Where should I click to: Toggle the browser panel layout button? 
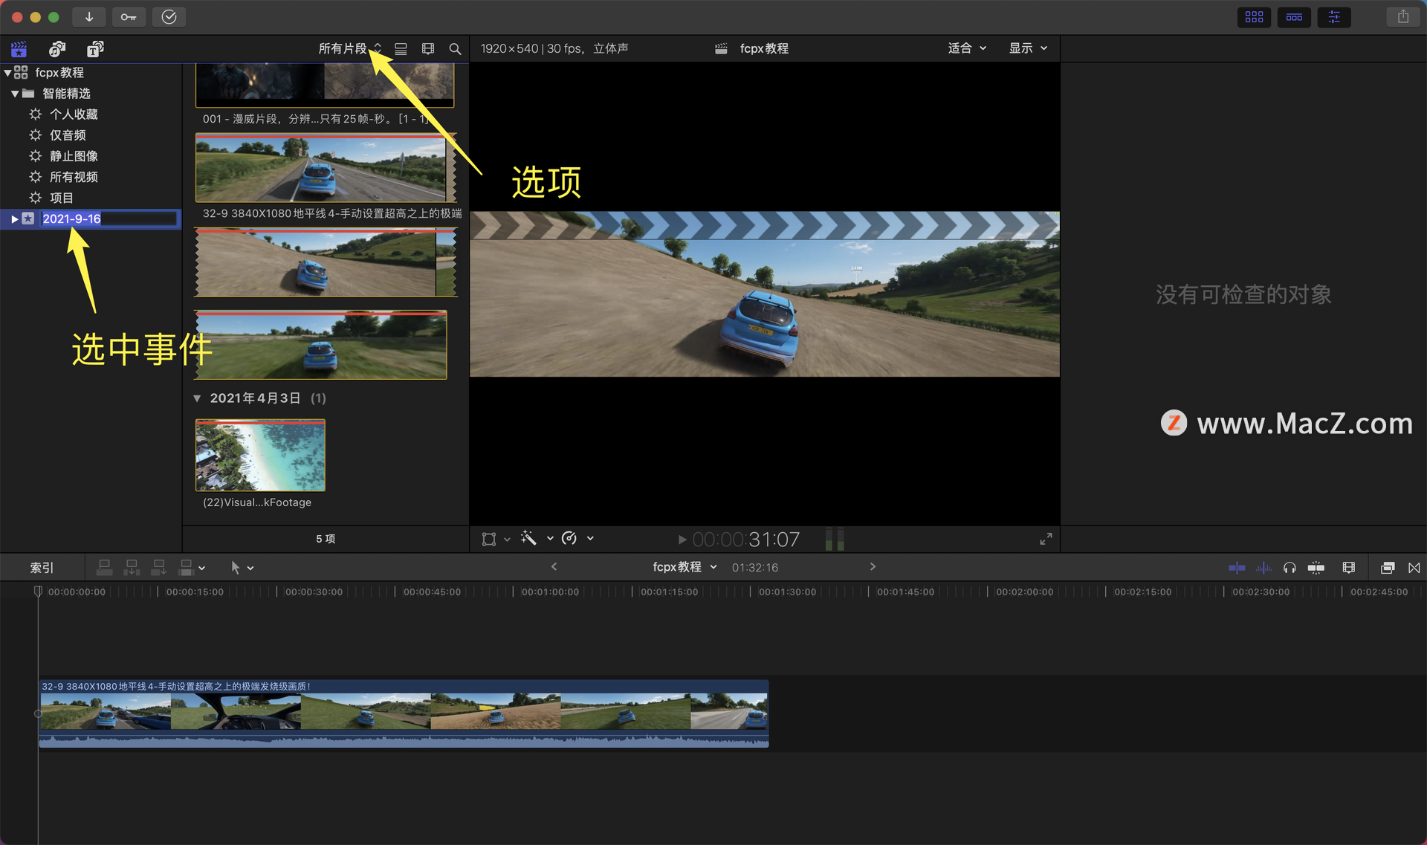coord(1255,17)
